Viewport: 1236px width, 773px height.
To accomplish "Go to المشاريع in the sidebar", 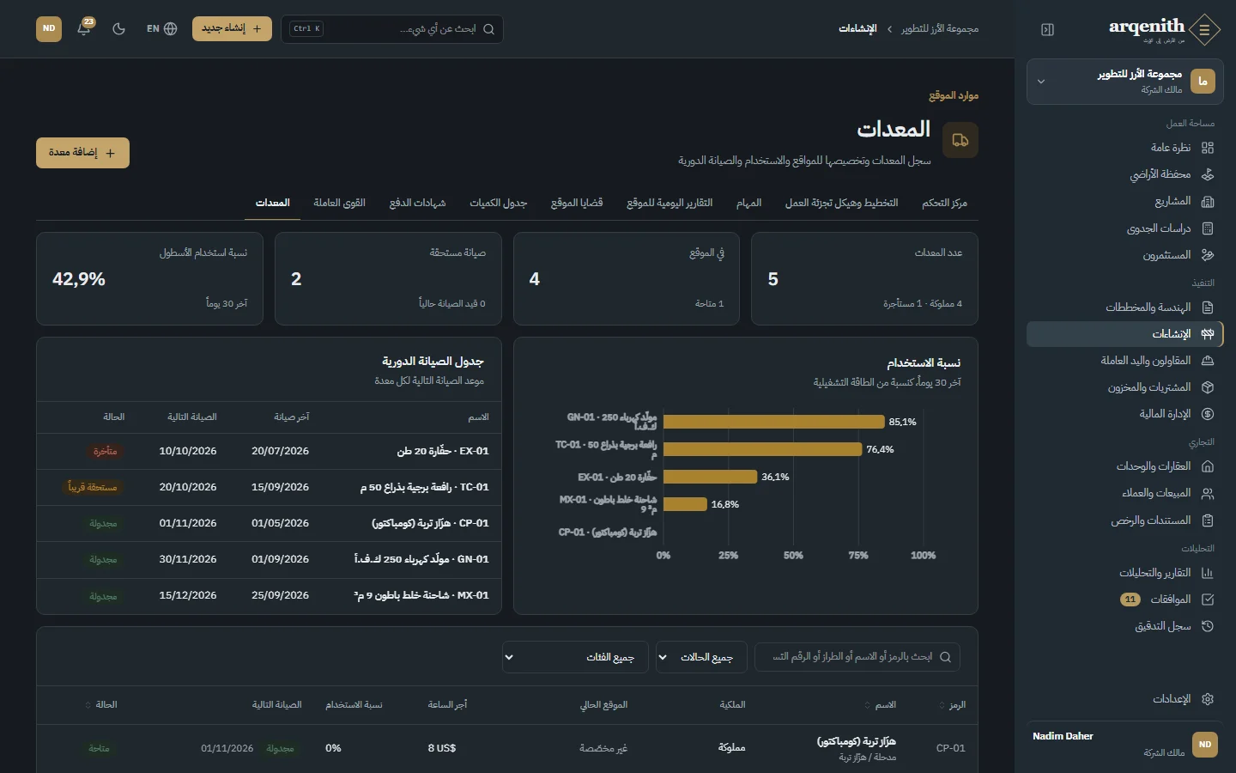I will click(1124, 201).
